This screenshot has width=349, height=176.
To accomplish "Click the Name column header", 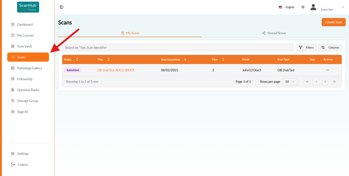I will tap(246, 59).
